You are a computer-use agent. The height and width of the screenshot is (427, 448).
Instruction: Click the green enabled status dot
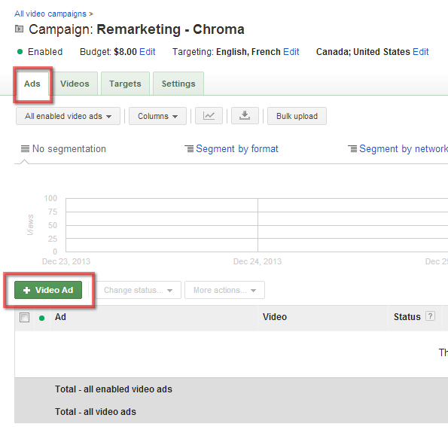(20, 52)
